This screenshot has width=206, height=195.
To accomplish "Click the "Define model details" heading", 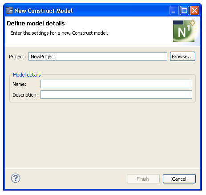I will pyautogui.click(x=36, y=24).
